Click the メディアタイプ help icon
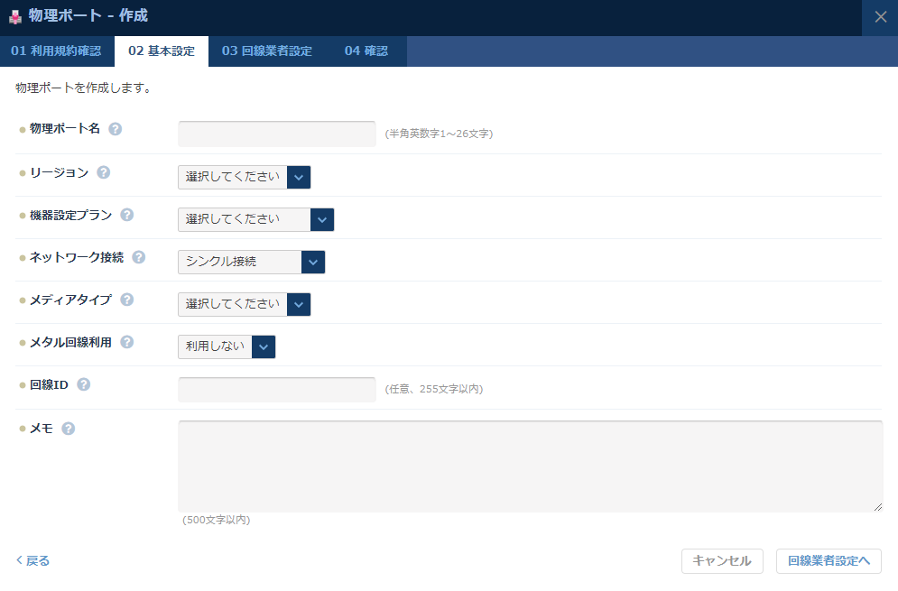The width and height of the screenshot is (898, 591). (125, 300)
